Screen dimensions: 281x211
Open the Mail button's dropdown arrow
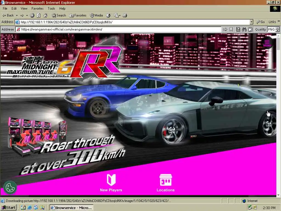pos(120,15)
